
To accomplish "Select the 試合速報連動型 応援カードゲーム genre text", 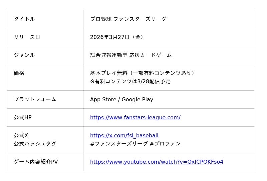I will 131,55.
